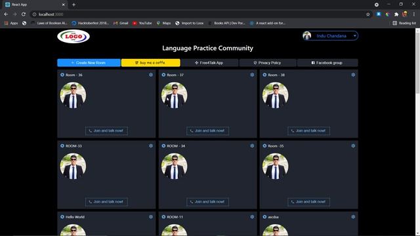Viewport: 420px width, 236px height.
Task: Join and talk now in Room - 38
Action: 308,131
